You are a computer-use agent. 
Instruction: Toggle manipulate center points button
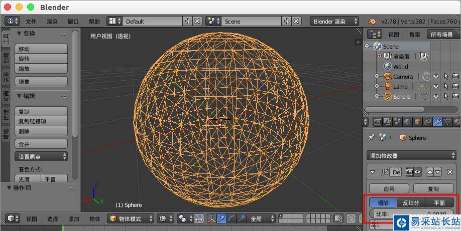199,218
